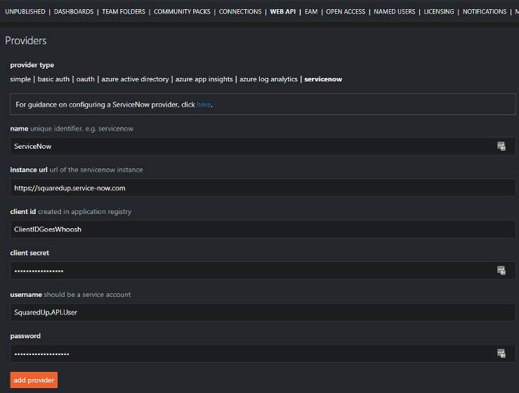
Task: Open the Dashboards navigation tab
Action: pyautogui.click(x=74, y=12)
